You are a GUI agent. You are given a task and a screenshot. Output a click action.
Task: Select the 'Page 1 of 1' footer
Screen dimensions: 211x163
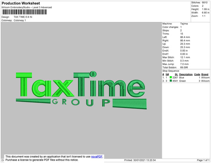[x=203, y=160]
